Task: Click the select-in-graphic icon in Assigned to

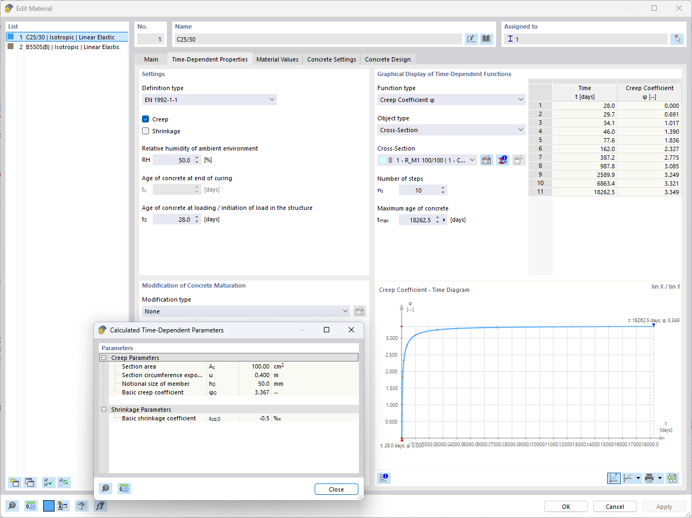Action: coord(677,39)
